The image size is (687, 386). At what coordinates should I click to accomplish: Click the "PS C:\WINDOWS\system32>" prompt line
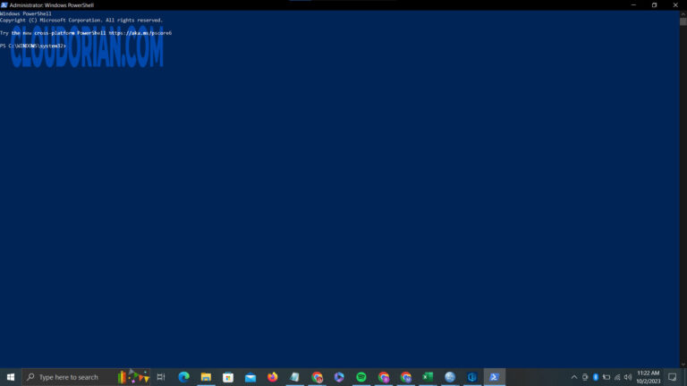coord(33,46)
